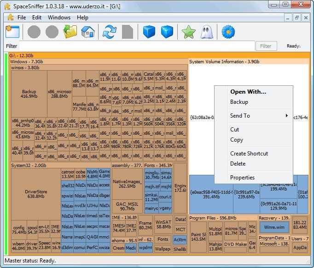Click the green vertical progress bar
This screenshot has height=268, width=314.
click(6, 154)
